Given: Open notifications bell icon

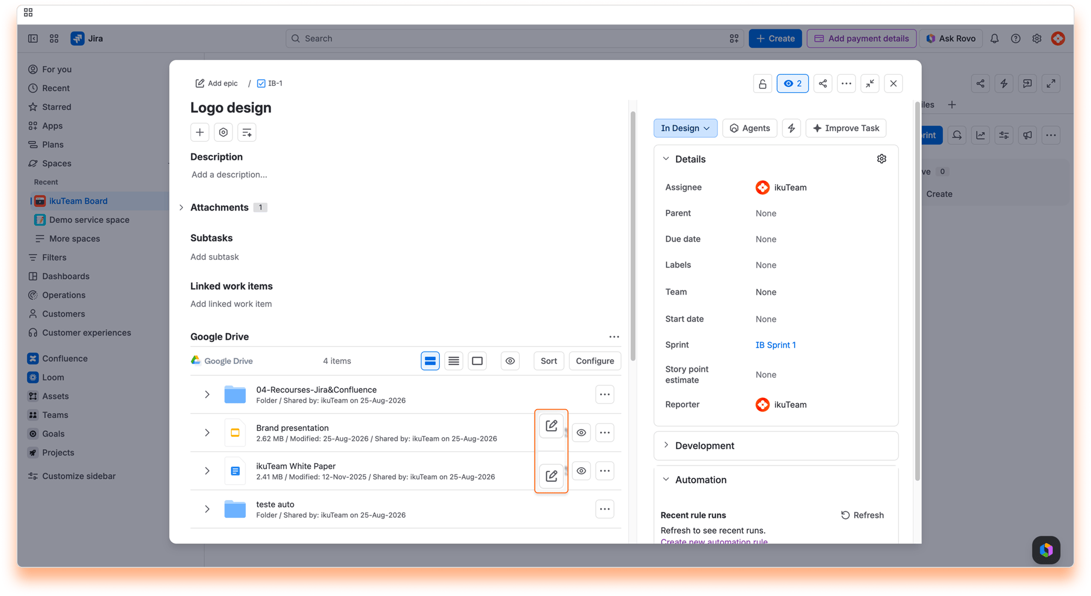Looking at the screenshot, I should (995, 38).
